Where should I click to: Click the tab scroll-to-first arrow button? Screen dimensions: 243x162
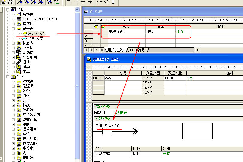(87, 50)
